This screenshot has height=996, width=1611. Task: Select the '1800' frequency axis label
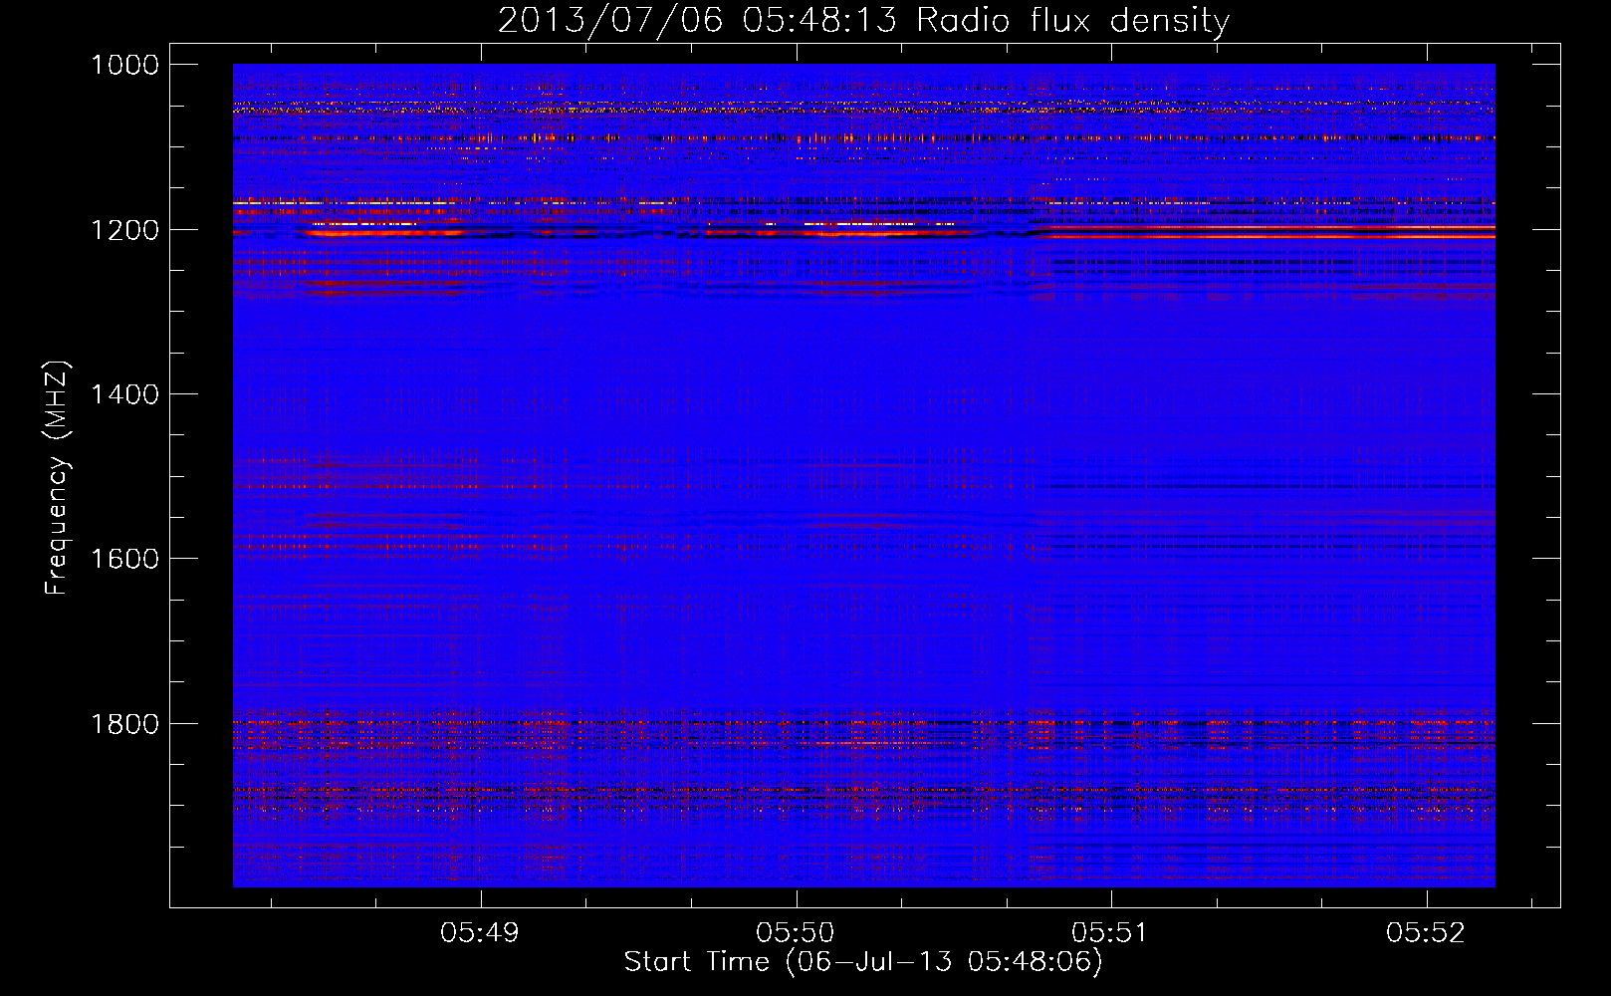tap(124, 723)
